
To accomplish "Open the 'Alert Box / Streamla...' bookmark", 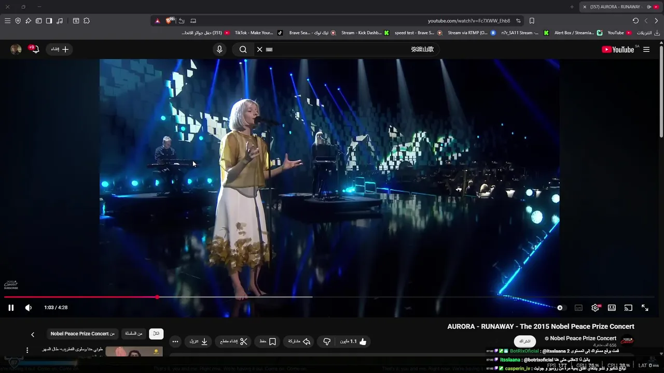I will click(578, 33).
